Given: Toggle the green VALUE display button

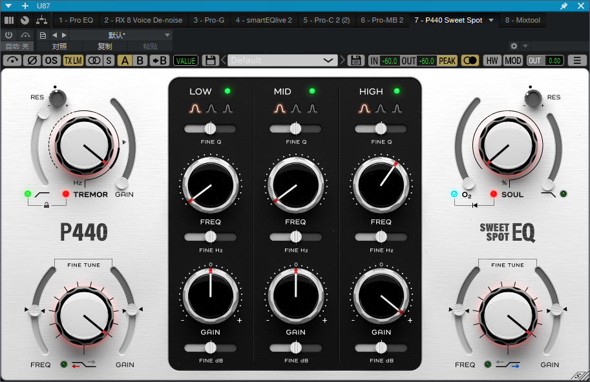Looking at the screenshot, I should [x=185, y=61].
